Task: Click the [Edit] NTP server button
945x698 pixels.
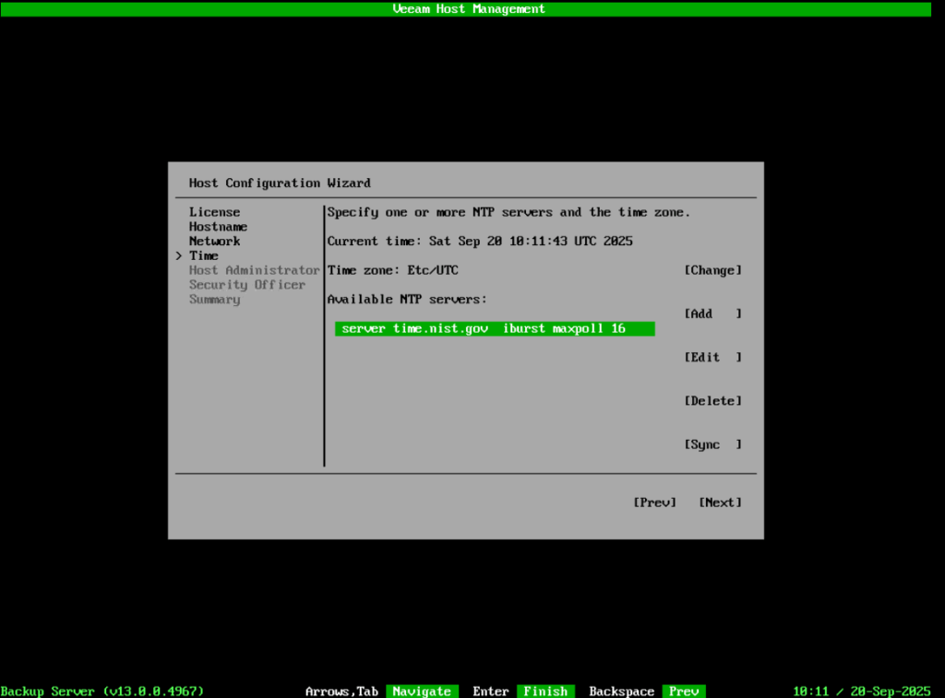Action: pos(712,357)
